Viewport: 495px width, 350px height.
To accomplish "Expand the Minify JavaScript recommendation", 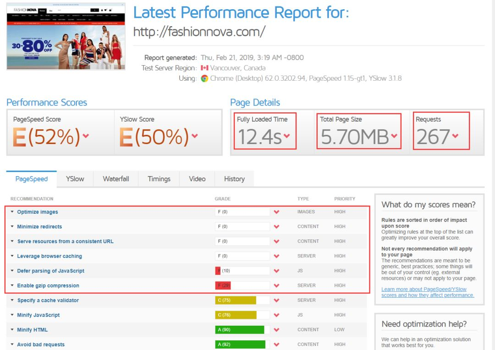I will [x=38, y=315].
